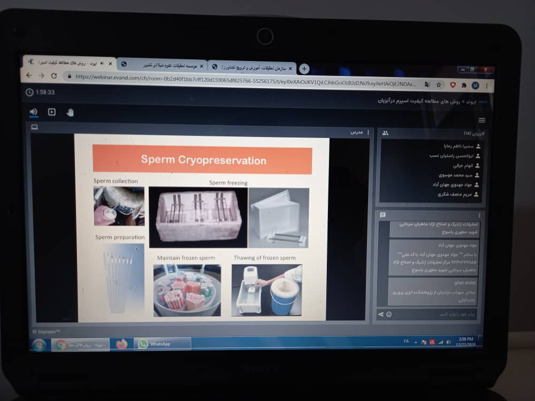Viewport: 535px width, 401px height.
Task: Toggle the system volume icon in tray
Action: (448, 342)
